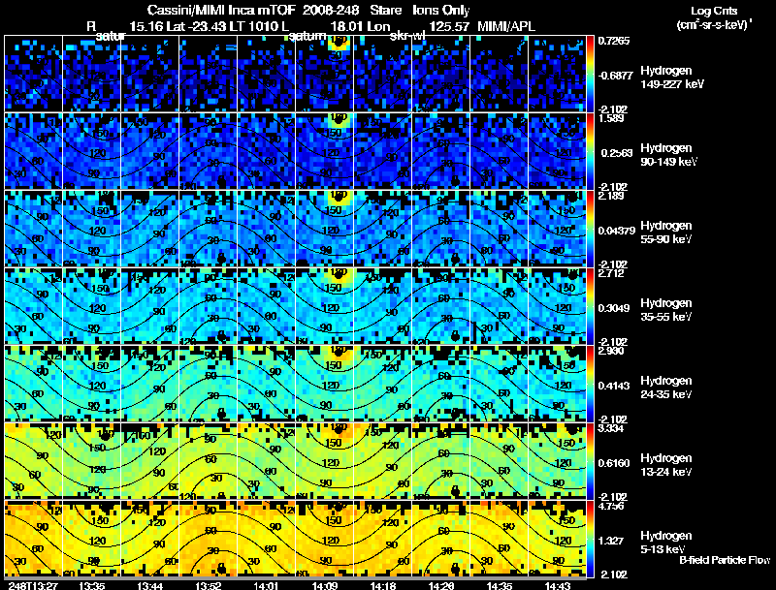Click the 'Stare' word in the title
Image resolution: width=776 pixels, height=590 pixels.
point(385,11)
